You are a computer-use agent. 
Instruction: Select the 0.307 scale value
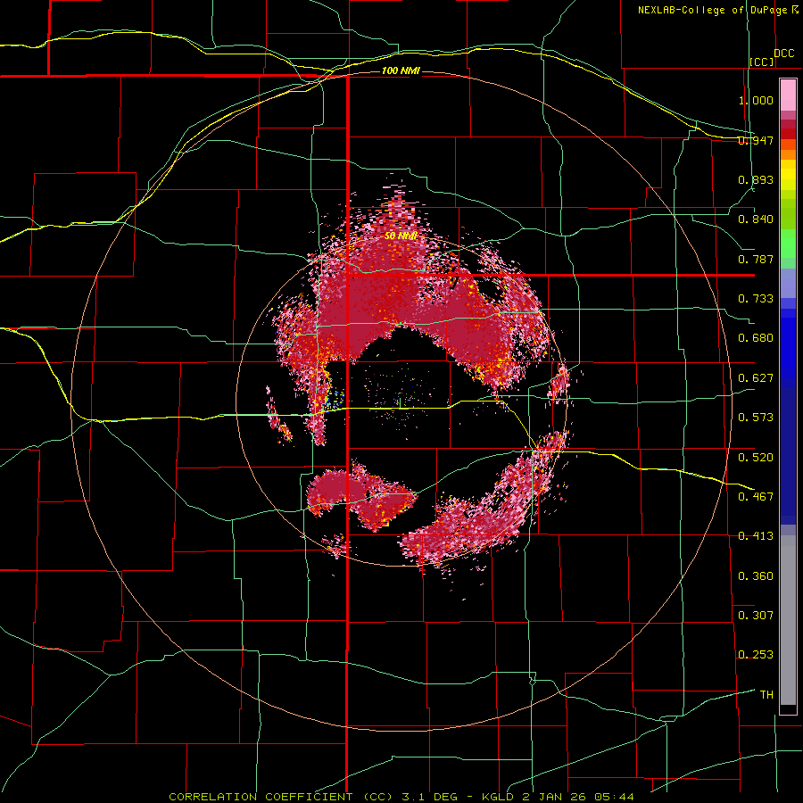tap(756, 615)
